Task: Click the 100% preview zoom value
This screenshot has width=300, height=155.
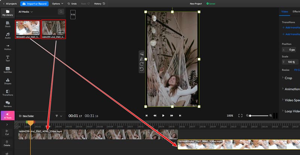Action: point(230,116)
